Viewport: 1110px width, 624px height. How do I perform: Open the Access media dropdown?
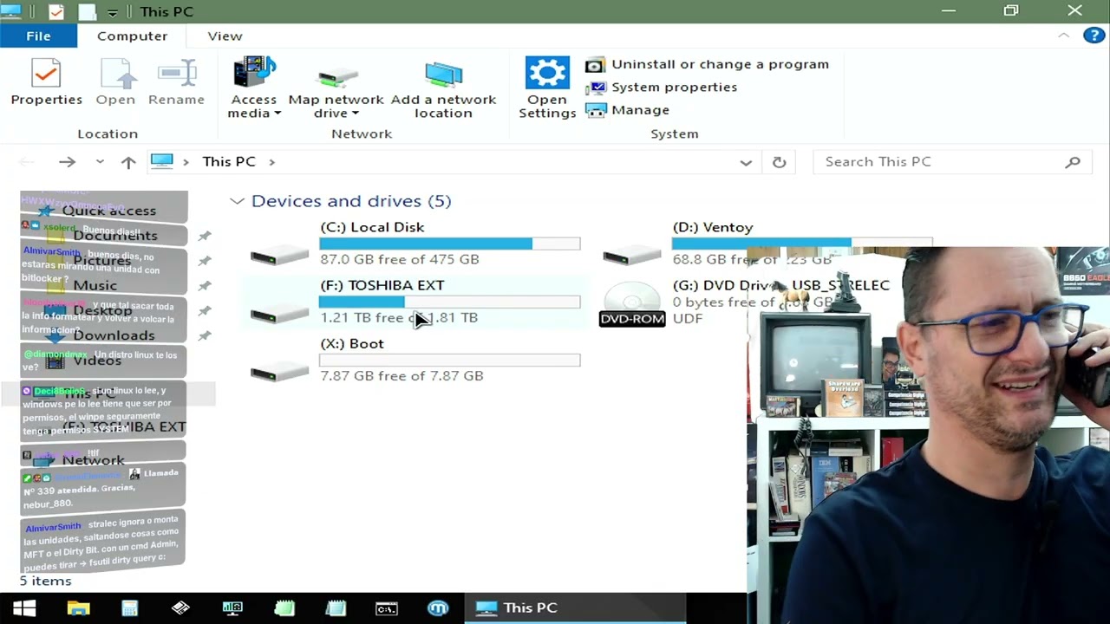[253, 88]
